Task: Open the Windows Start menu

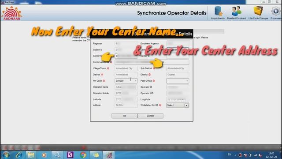Action: pyautogui.click(x=6, y=155)
